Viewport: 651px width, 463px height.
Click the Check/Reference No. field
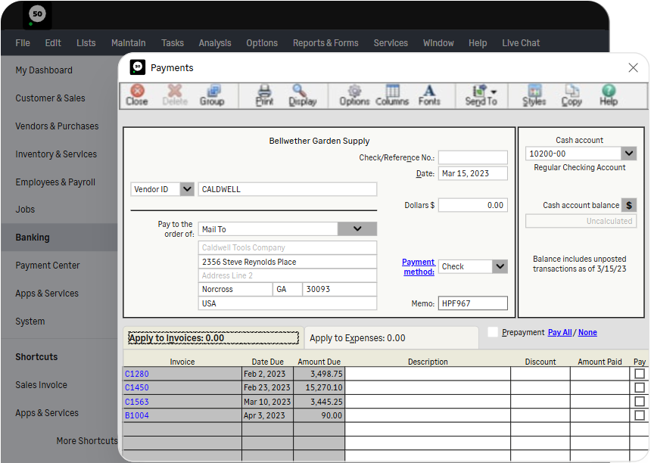[x=472, y=157]
